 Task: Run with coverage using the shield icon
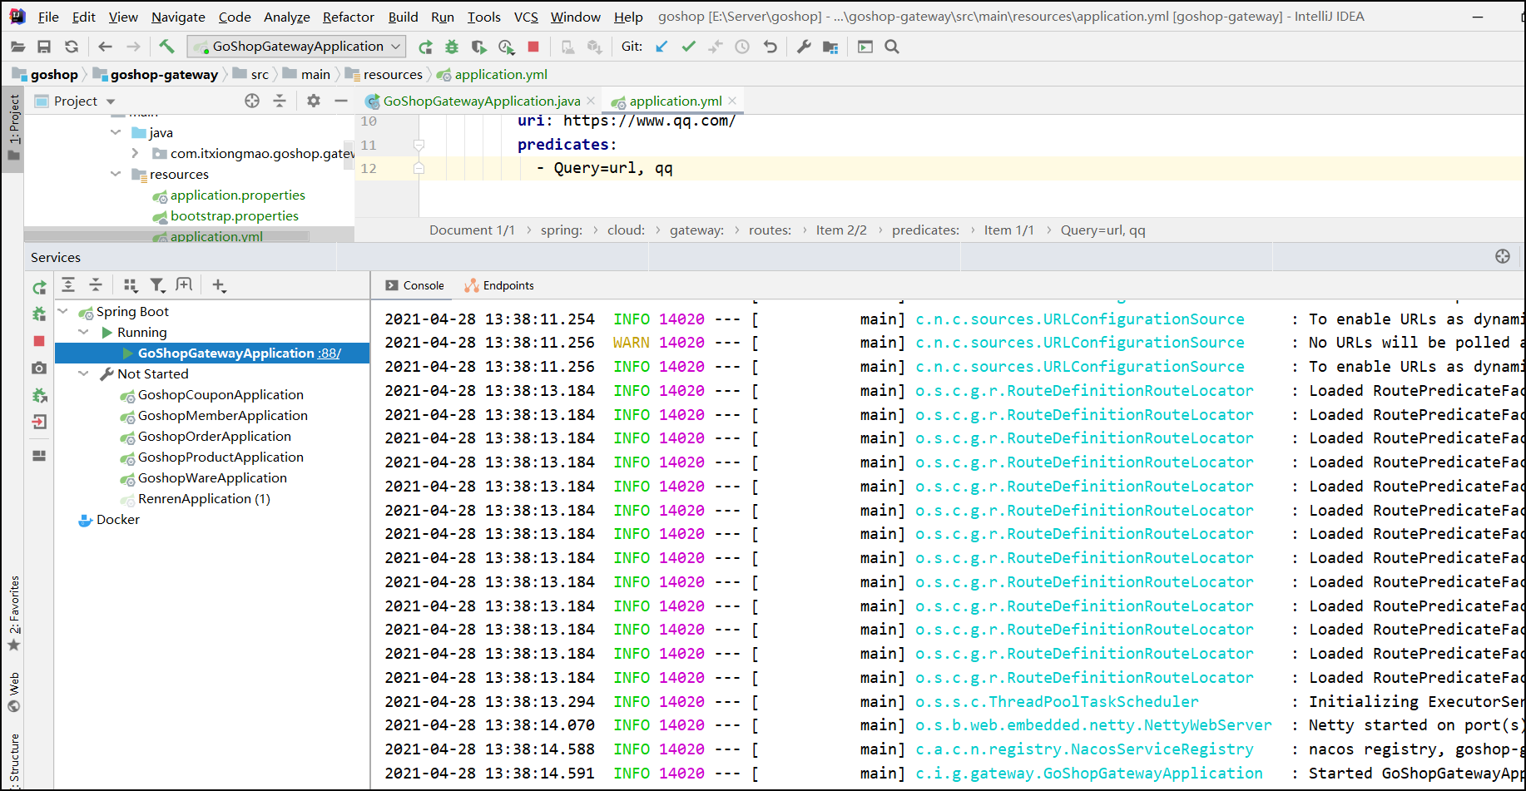click(x=478, y=47)
